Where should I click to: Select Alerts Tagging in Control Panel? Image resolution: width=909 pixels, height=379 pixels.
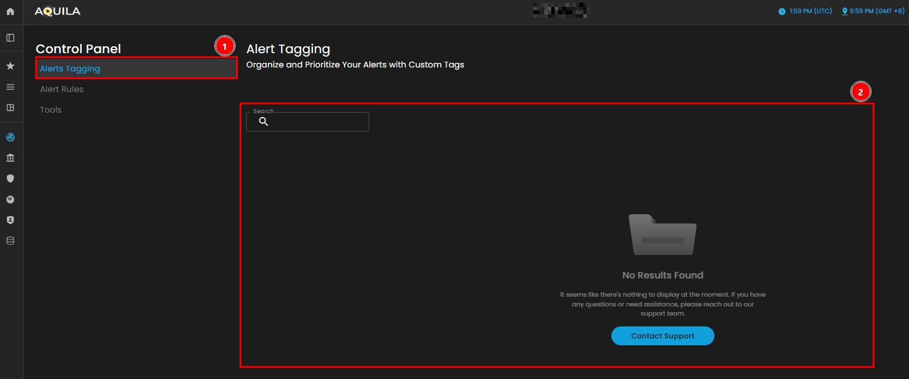(70, 69)
